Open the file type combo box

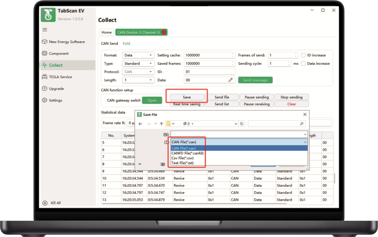[x=239, y=142]
